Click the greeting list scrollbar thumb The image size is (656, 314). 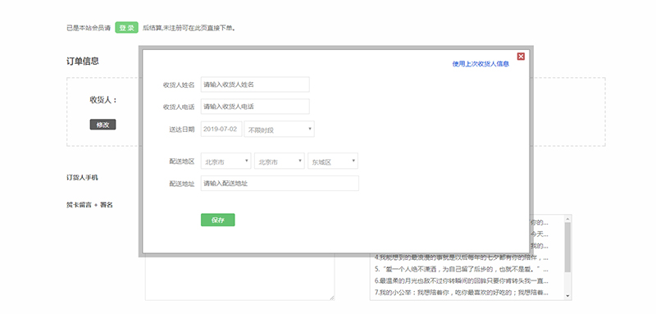tap(567, 247)
